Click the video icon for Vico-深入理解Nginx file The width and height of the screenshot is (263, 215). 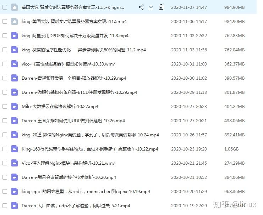click(15, 163)
